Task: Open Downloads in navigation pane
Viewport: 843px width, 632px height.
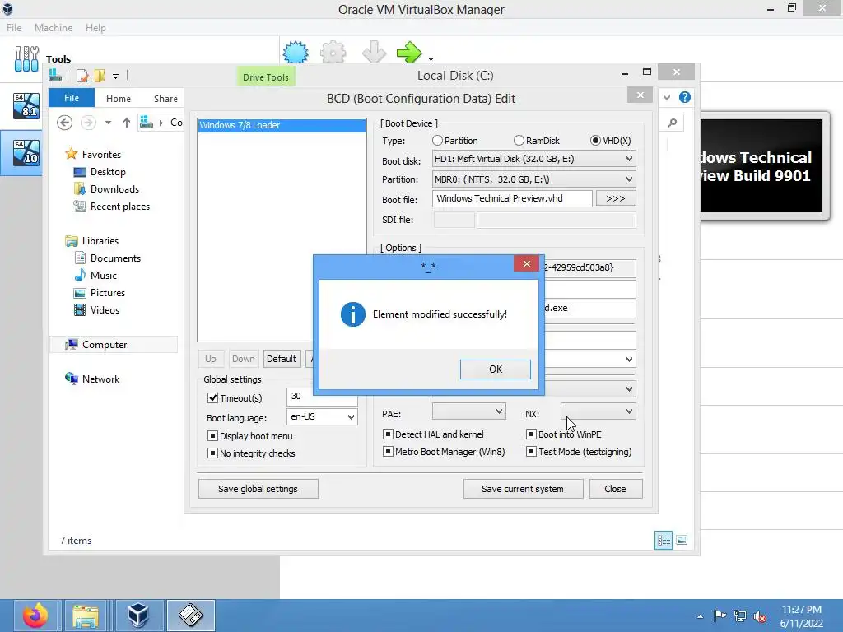Action: point(114,188)
